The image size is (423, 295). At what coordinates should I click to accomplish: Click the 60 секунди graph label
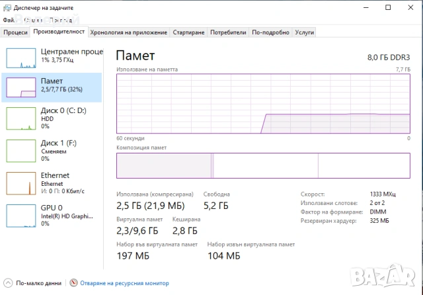(x=130, y=138)
